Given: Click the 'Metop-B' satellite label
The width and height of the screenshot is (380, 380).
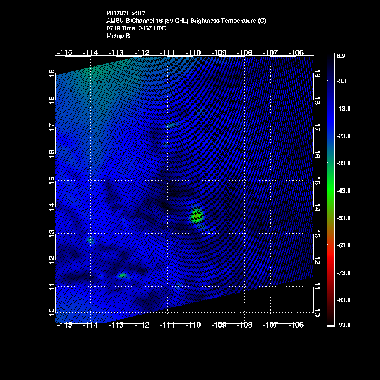Looking at the screenshot, I should pos(118,36).
